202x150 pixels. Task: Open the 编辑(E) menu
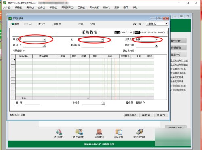click(x=18, y=8)
